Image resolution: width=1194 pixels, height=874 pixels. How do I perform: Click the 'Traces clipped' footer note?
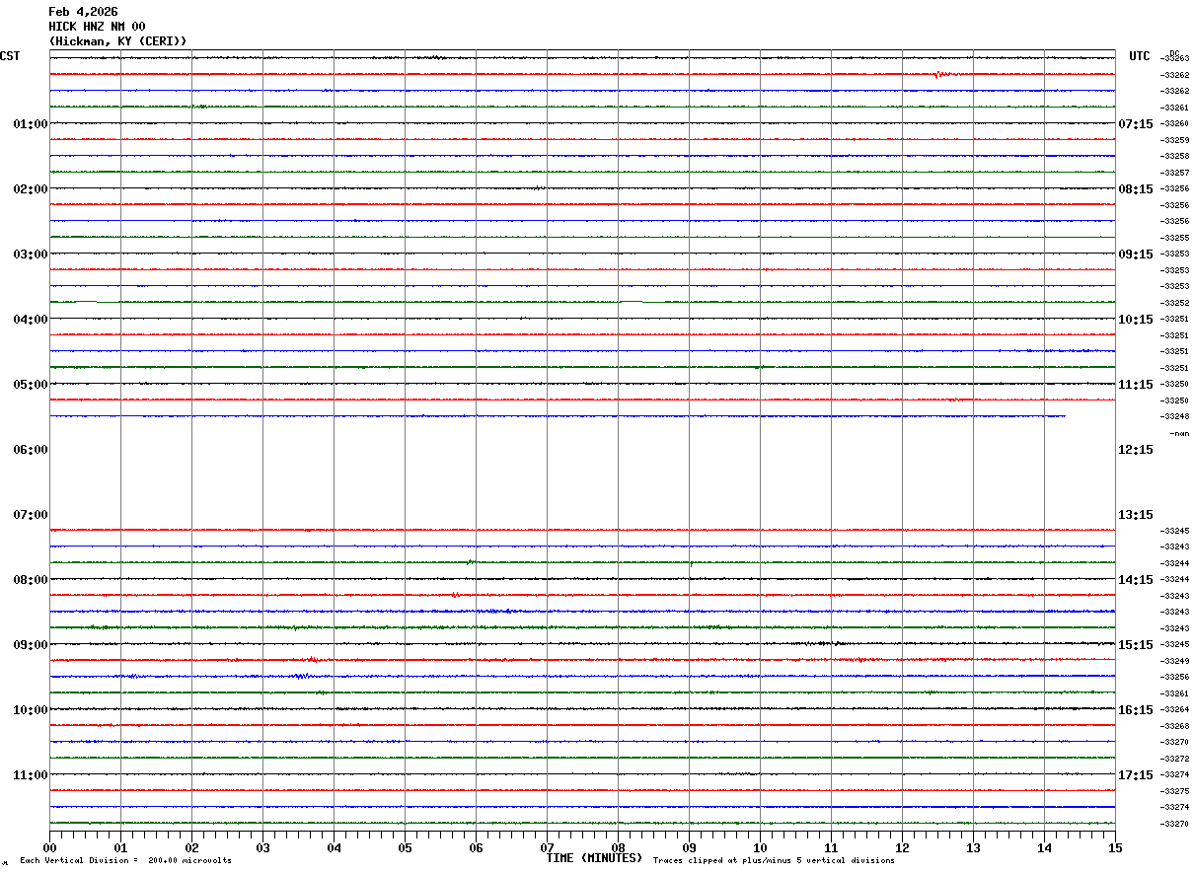point(774,861)
